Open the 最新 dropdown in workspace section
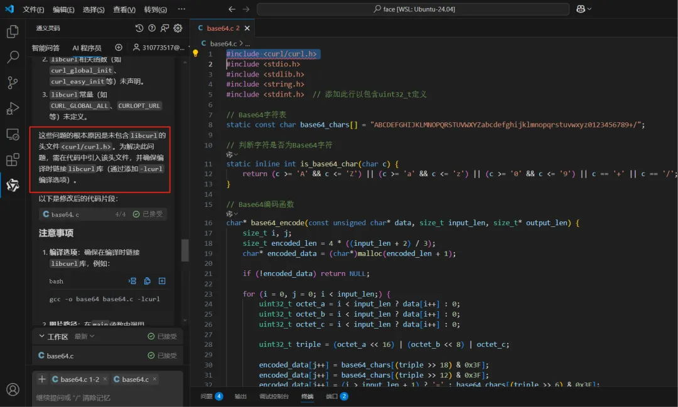Image resolution: width=678 pixels, height=407 pixels. click(x=84, y=337)
